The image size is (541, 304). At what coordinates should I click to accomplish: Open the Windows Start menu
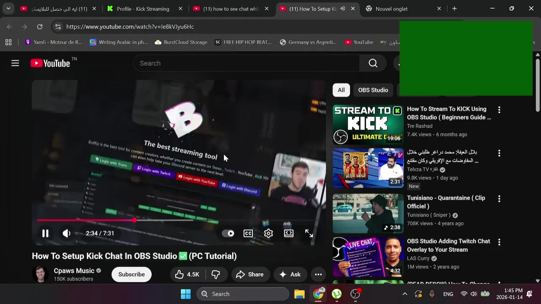186,294
